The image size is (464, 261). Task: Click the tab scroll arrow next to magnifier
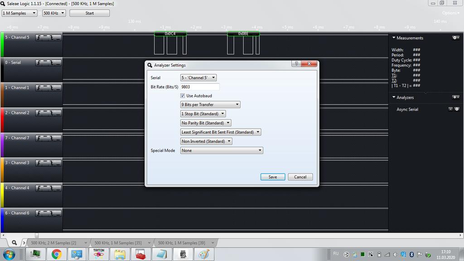[24, 243]
